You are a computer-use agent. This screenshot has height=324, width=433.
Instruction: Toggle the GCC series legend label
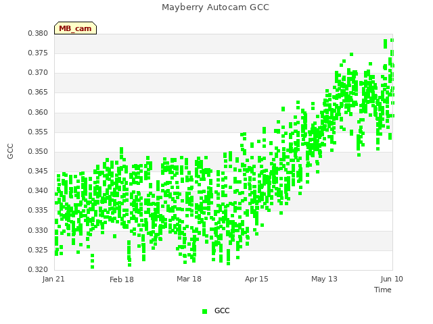coord(222,310)
